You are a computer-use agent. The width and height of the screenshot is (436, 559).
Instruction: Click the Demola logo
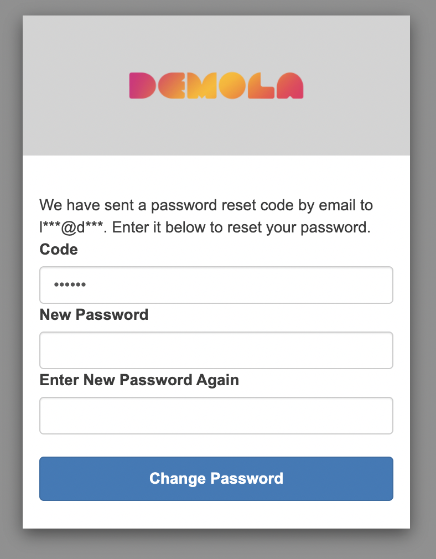pyautogui.click(x=216, y=86)
